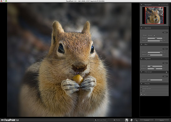Viewport: 171px width, 122px height.
Task: Add a new preset with plus icon
Action: coord(141,94)
